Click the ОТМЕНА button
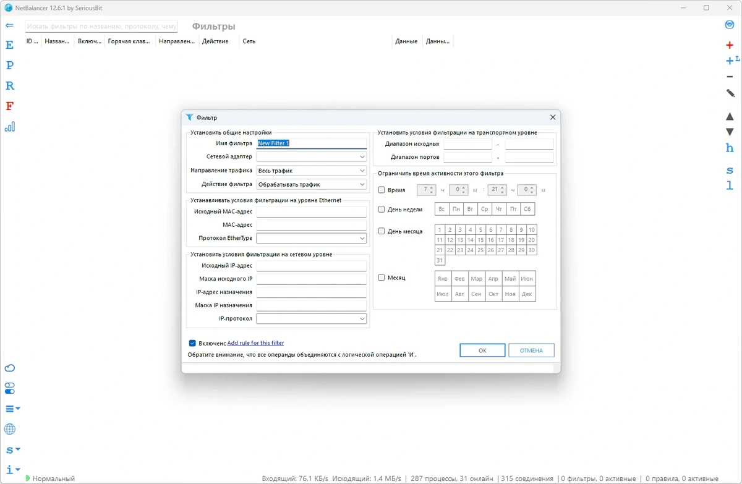This screenshot has height=484, width=742. tap(531, 350)
